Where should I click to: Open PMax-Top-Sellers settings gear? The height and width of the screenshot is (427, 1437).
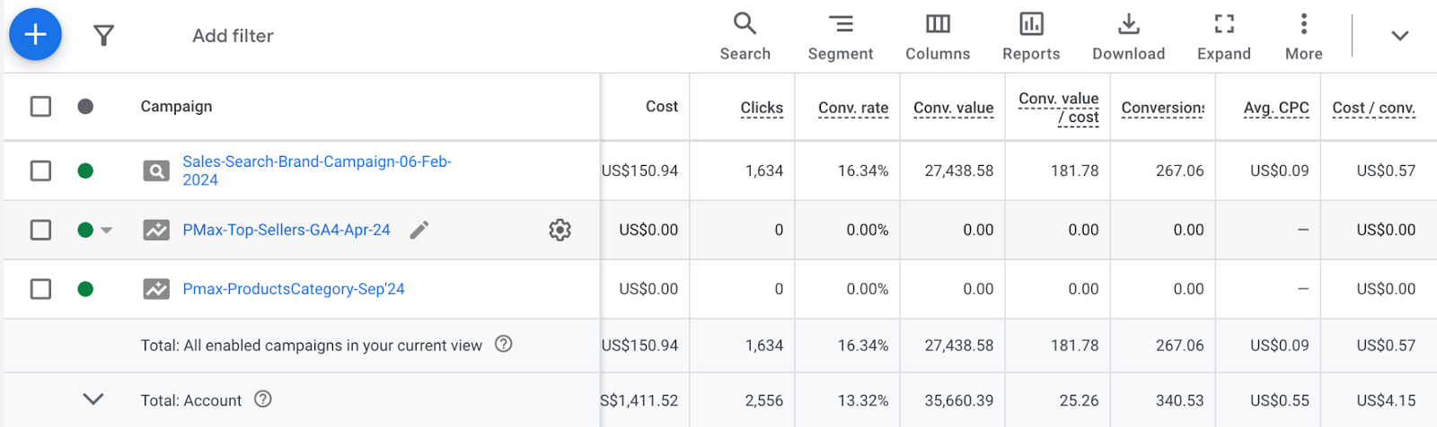tap(560, 230)
